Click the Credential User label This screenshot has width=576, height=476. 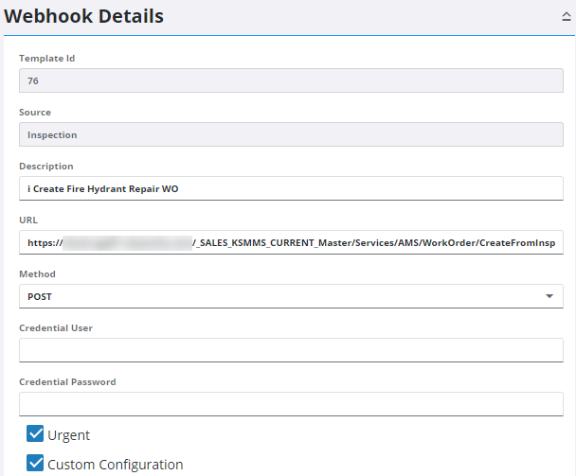(56, 328)
